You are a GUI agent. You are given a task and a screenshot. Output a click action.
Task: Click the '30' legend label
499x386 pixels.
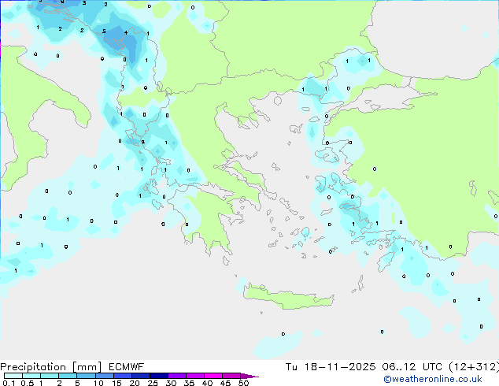coord(171,383)
